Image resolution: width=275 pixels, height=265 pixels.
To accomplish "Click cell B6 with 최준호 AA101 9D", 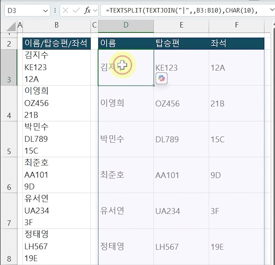I will point(57,175).
